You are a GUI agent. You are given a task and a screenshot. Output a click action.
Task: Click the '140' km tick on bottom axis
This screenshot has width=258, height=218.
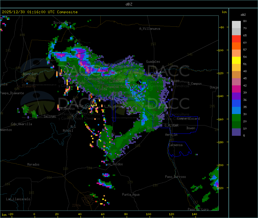[x=194, y=214]
